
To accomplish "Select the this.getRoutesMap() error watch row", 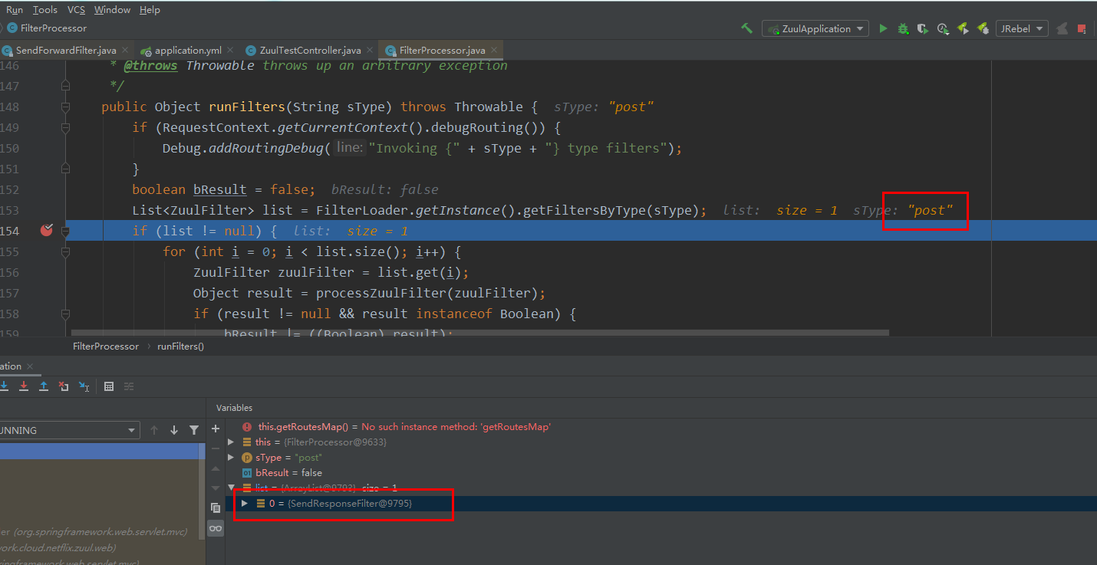I will 661,427.
